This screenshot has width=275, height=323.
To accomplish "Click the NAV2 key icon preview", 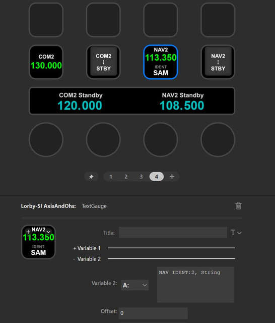I will point(38,242).
